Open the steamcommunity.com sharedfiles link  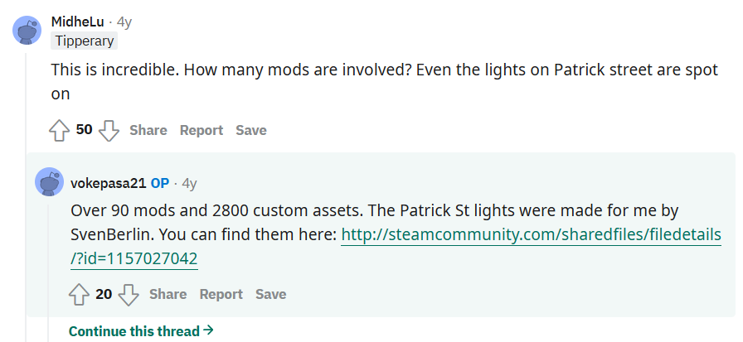click(x=531, y=235)
